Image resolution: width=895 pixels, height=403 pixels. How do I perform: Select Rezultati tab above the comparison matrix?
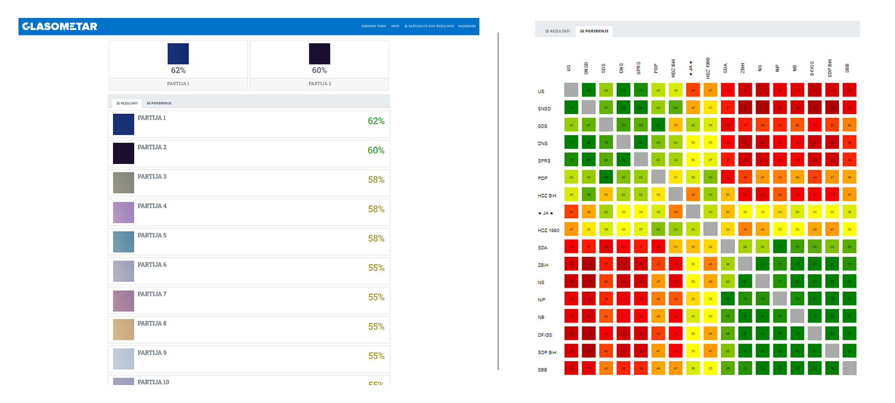(x=557, y=31)
